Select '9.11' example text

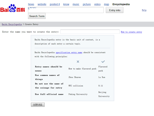(x=101, y=86)
